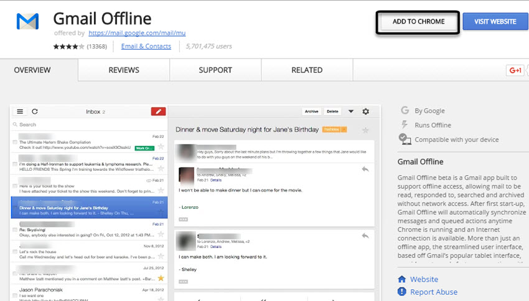Click the Google G icon by By Google
This screenshot has width=529, height=301.
[x=405, y=110]
